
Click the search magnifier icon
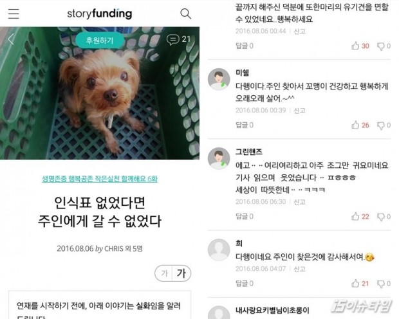pyautogui.click(x=185, y=14)
